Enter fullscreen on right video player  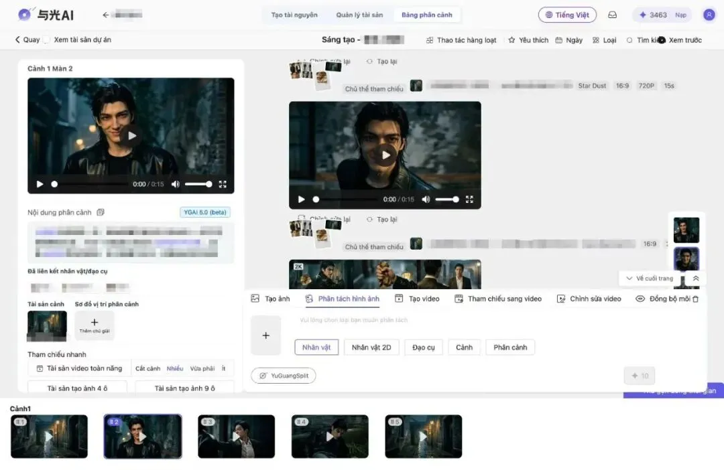(x=469, y=200)
